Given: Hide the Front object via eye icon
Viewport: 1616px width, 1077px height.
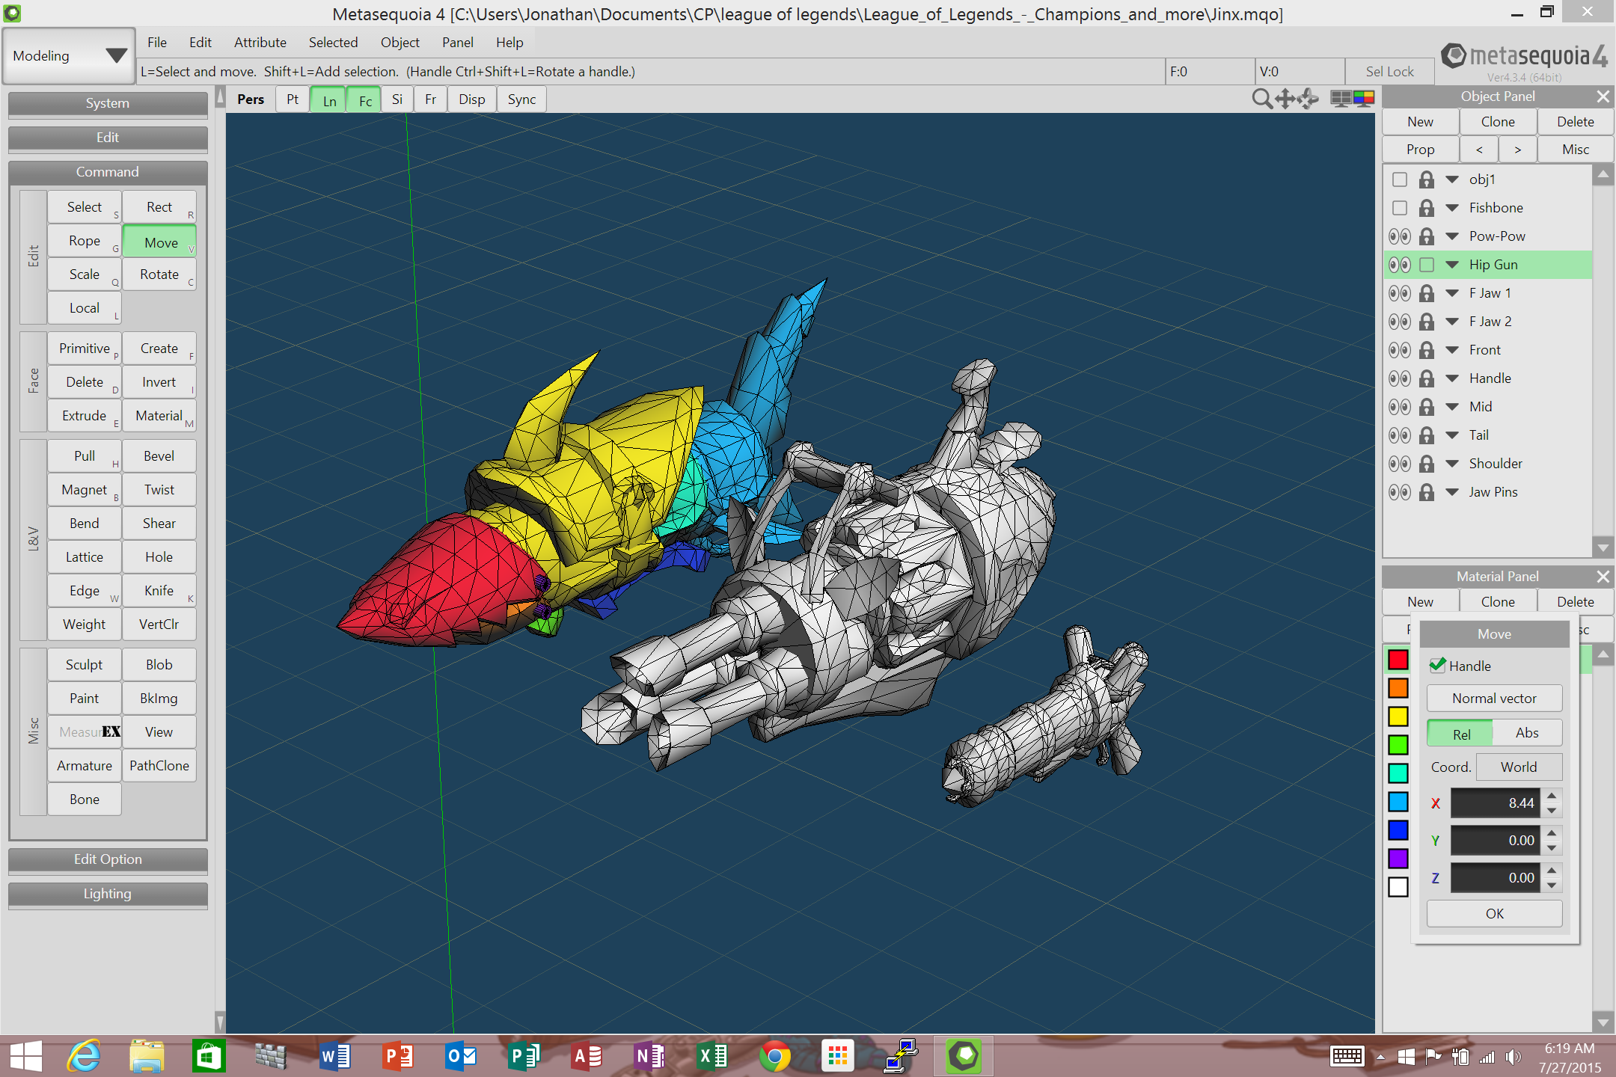Looking at the screenshot, I should tap(1400, 350).
